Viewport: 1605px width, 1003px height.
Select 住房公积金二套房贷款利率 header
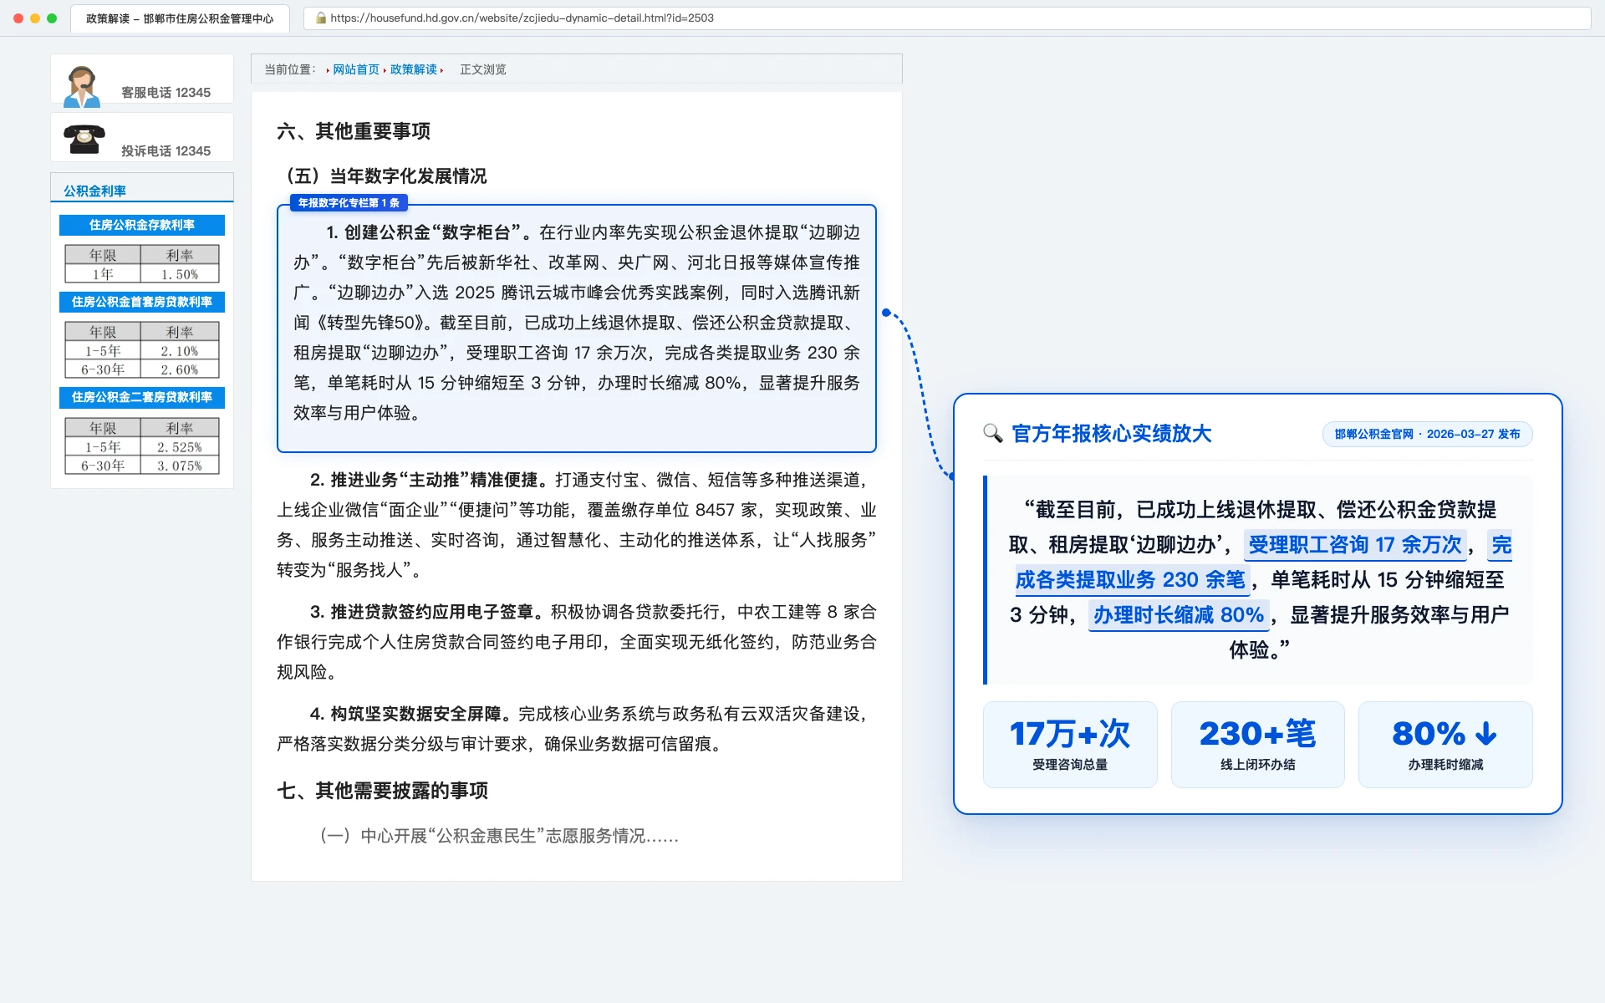142,397
